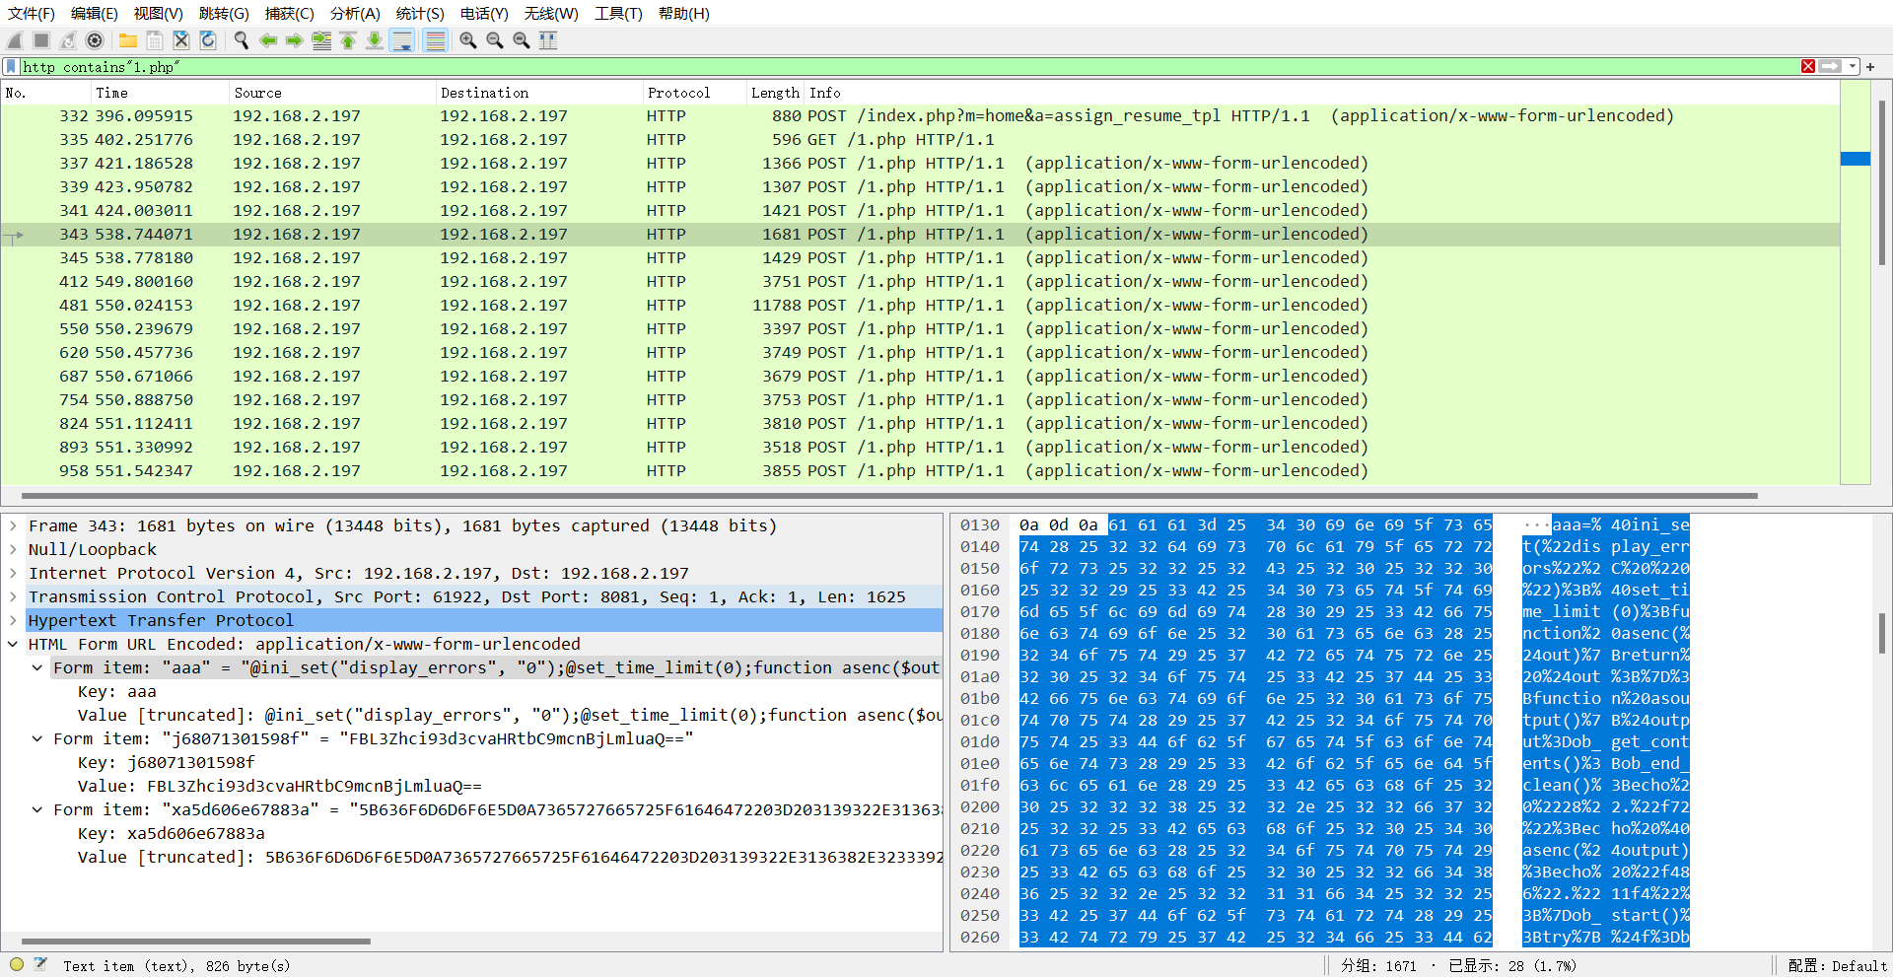1893x977 pixels.
Task: Open the 编辑(E) menu
Action: pos(95,14)
